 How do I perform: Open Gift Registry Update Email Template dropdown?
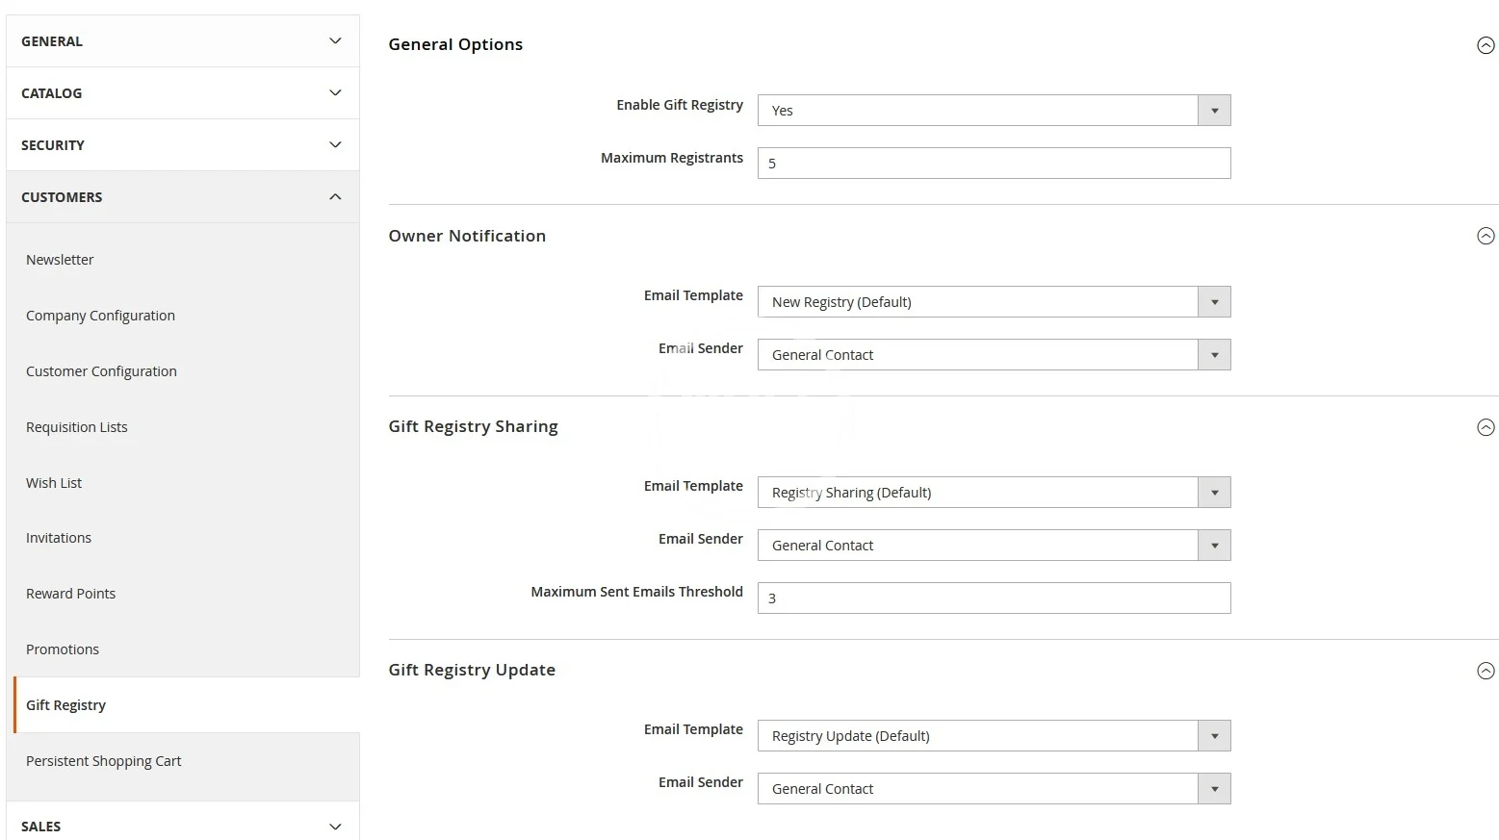click(x=994, y=736)
